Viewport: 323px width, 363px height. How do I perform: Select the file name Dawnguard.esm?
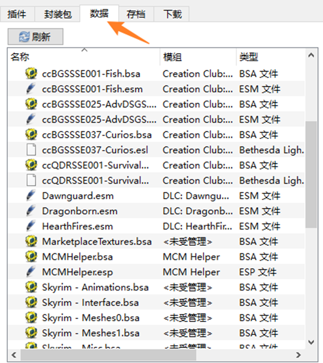78,196
